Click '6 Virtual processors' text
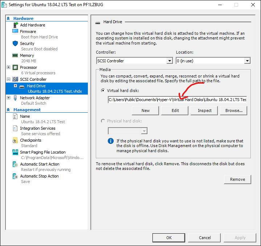The height and width of the screenshot is (246, 261). click(38, 73)
